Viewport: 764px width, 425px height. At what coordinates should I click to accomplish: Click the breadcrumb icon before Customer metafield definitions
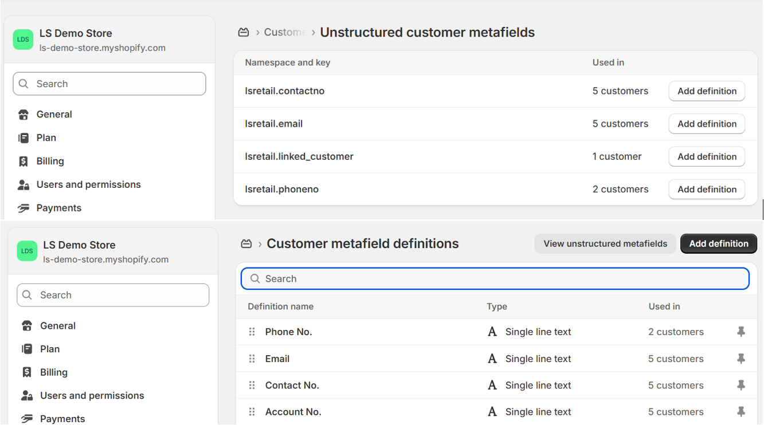(x=246, y=244)
